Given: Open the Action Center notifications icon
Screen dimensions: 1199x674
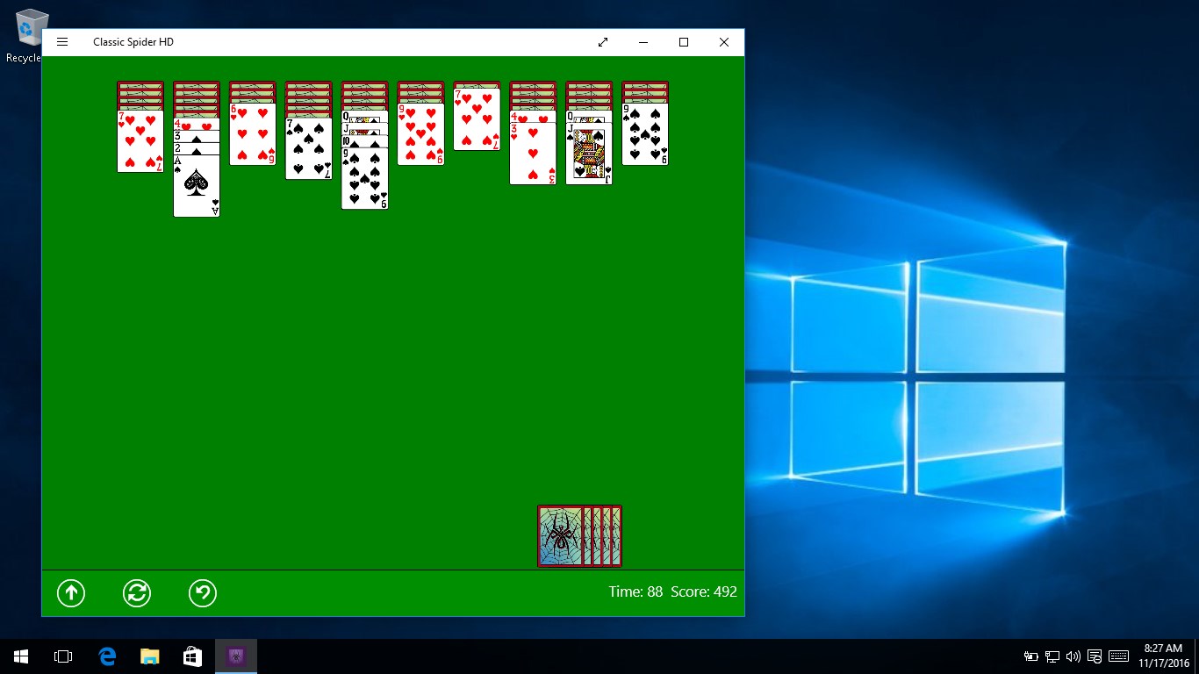Looking at the screenshot, I should tap(1095, 656).
